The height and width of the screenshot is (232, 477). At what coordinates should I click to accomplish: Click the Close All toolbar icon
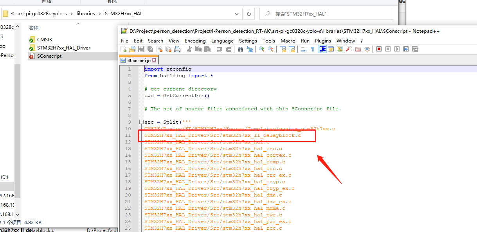168,49
